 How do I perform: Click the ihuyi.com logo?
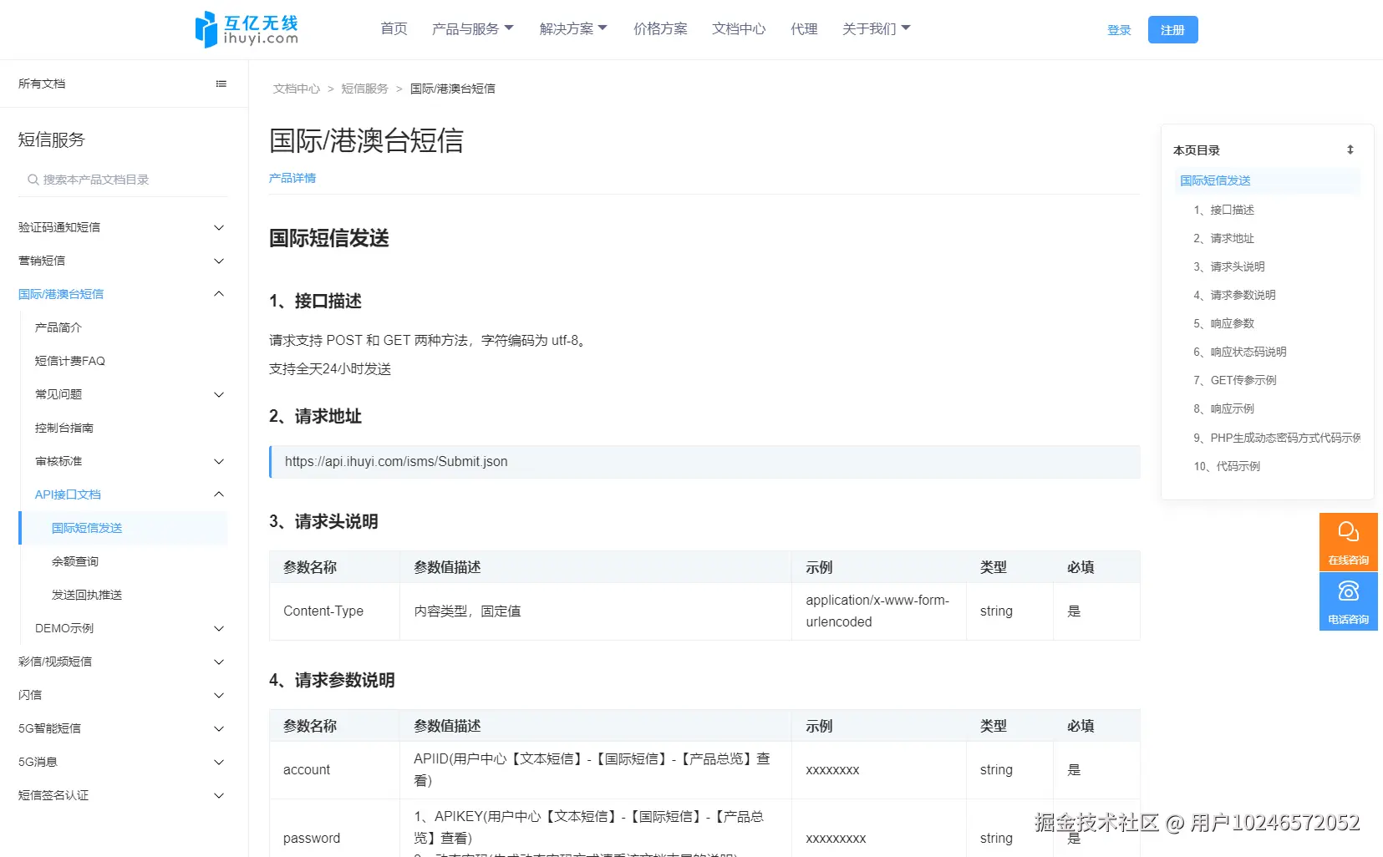(247, 29)
